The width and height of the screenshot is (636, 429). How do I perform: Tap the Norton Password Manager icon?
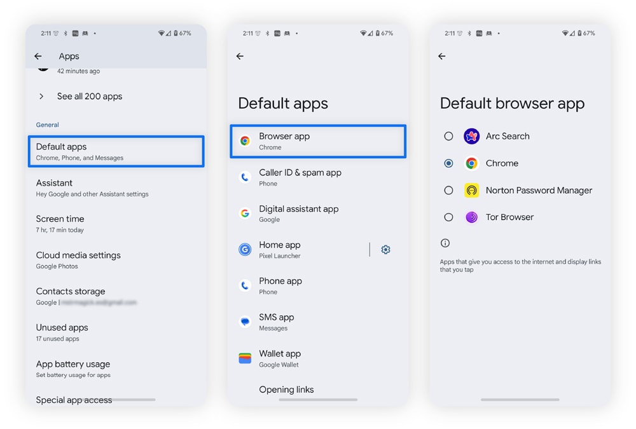[471, 190]
